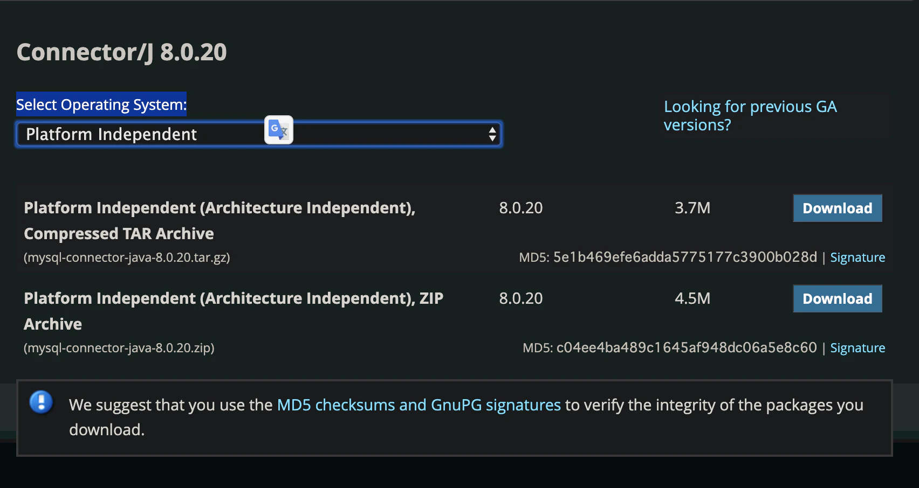This screenshot has height=488, width=919.
Task: Click the 3.7M file size text
Action: coord(692,208)
